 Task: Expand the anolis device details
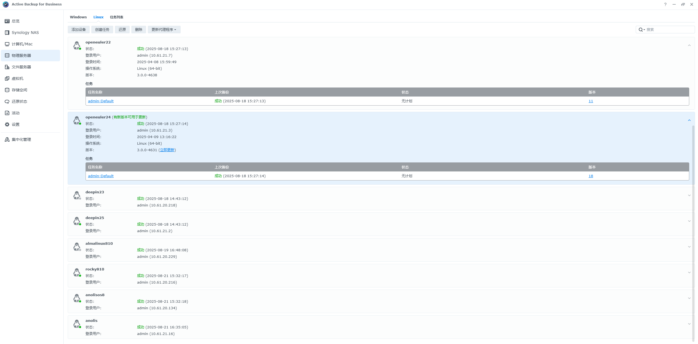pos(689,324)
